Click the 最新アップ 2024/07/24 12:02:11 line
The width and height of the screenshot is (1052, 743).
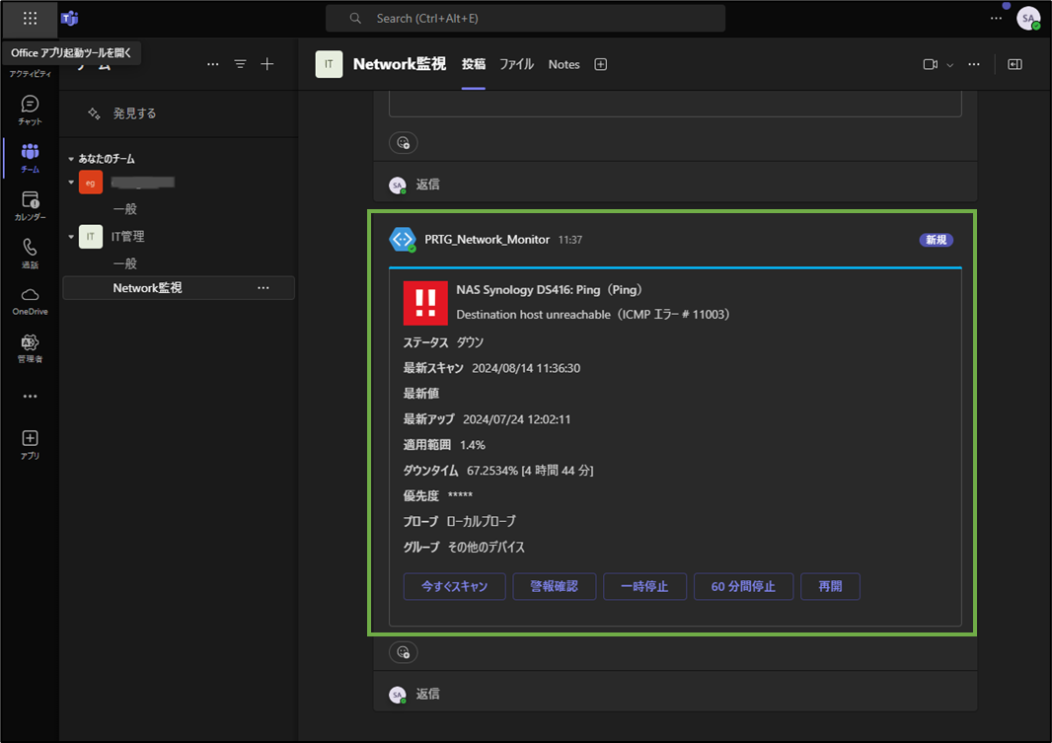[x=488, y=419]
